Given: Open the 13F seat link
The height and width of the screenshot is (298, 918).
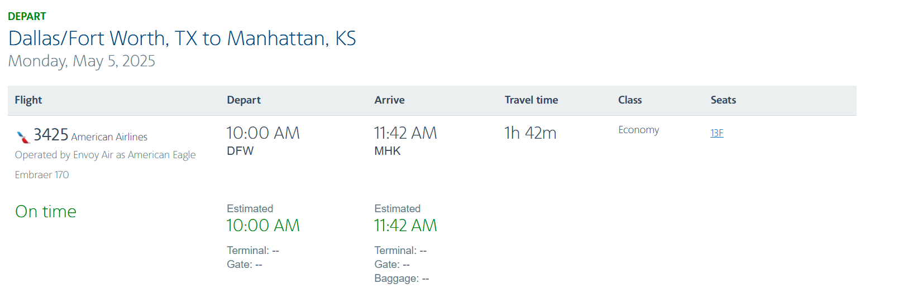Looking at the screenshot, I should click(x=717, y=133).
